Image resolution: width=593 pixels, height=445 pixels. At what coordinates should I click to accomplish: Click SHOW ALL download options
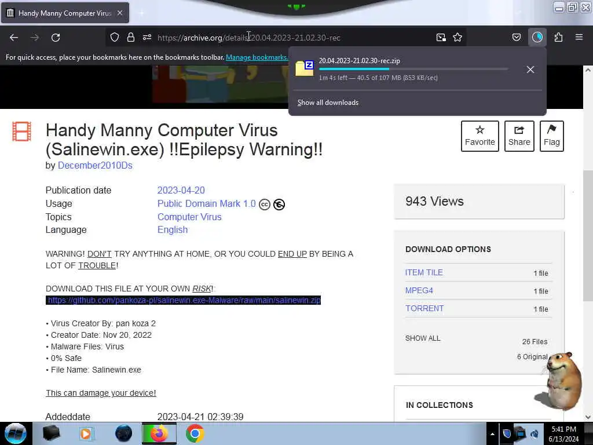[x=423, y=338]
